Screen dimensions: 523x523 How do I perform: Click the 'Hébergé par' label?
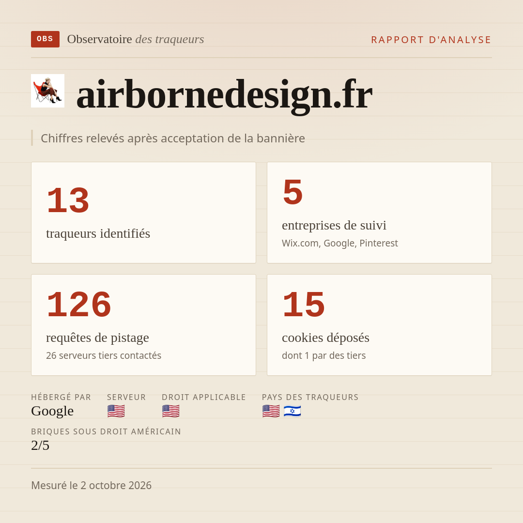[x=61, y=397]
